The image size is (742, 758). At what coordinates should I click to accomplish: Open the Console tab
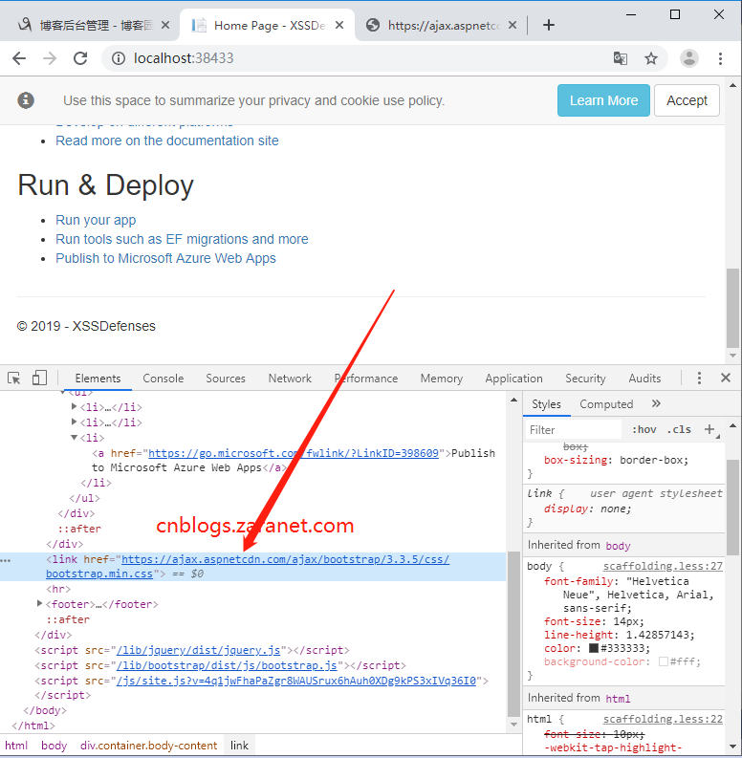(x=163, y=379)
